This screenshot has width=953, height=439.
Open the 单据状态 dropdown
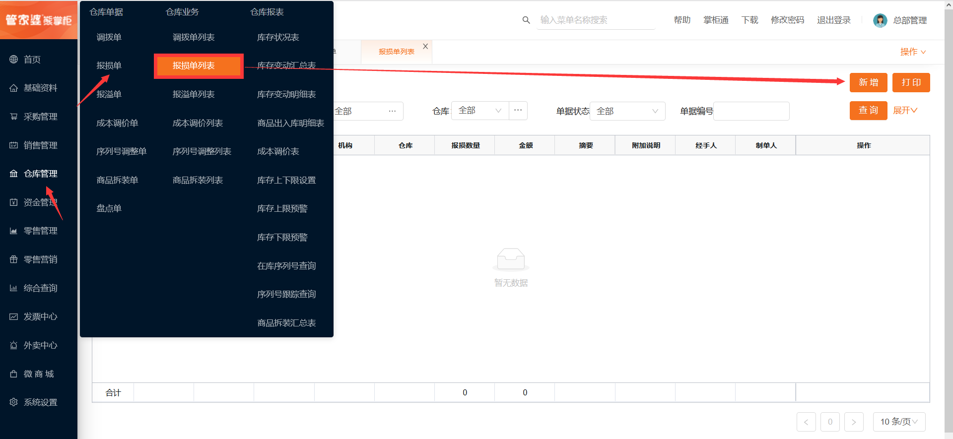click(627, 111)
